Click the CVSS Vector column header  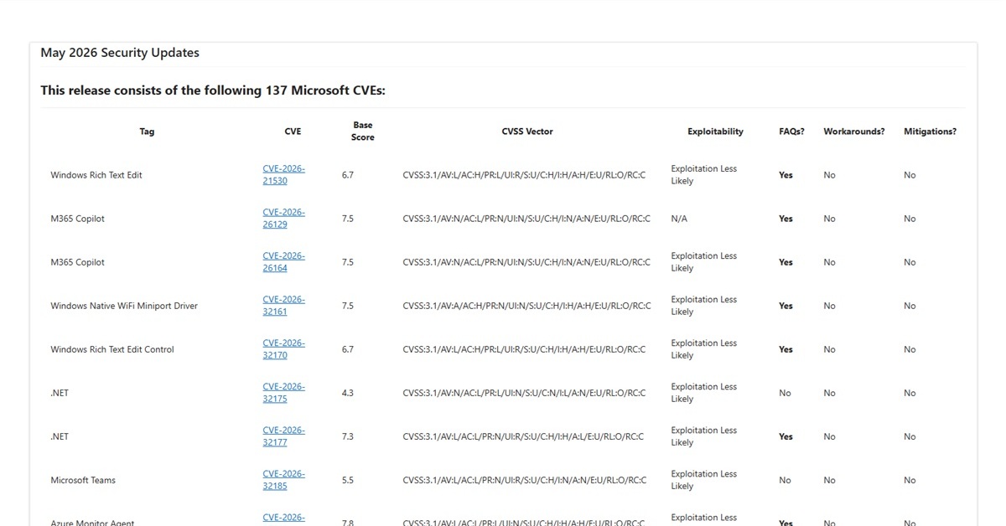click(527, 131)
